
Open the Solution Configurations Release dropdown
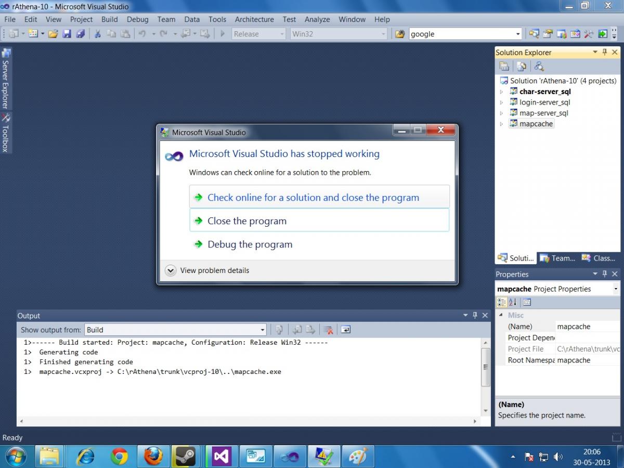pyautogui.click(x=258, y=34)
